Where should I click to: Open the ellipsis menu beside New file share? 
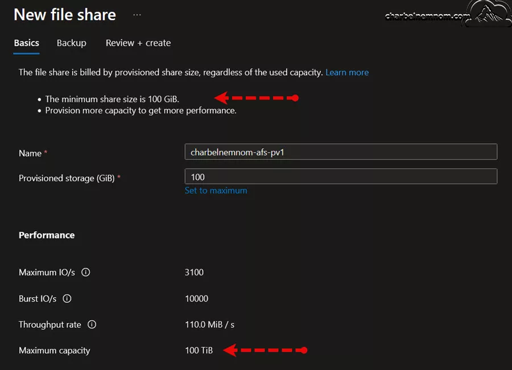point(137,15)
